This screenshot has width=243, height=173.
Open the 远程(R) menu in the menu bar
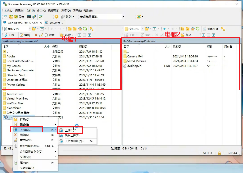click(77, 11)
